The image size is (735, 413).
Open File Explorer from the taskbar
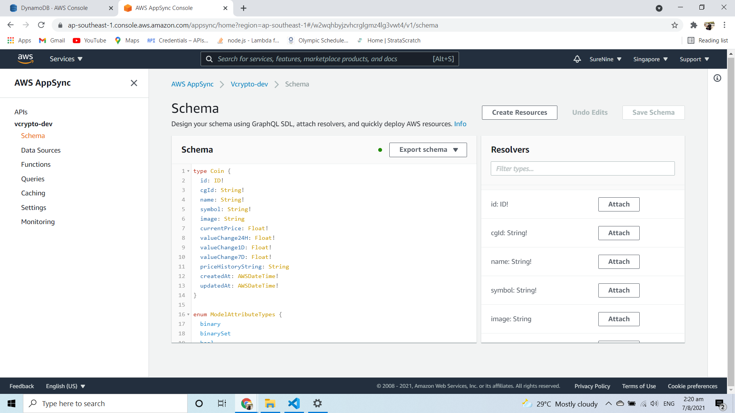(x=270, y=403)
